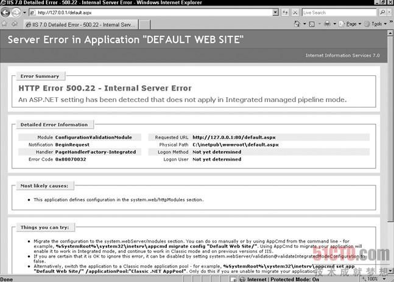Click the Refresh page icon

click(x=285, y=12)
